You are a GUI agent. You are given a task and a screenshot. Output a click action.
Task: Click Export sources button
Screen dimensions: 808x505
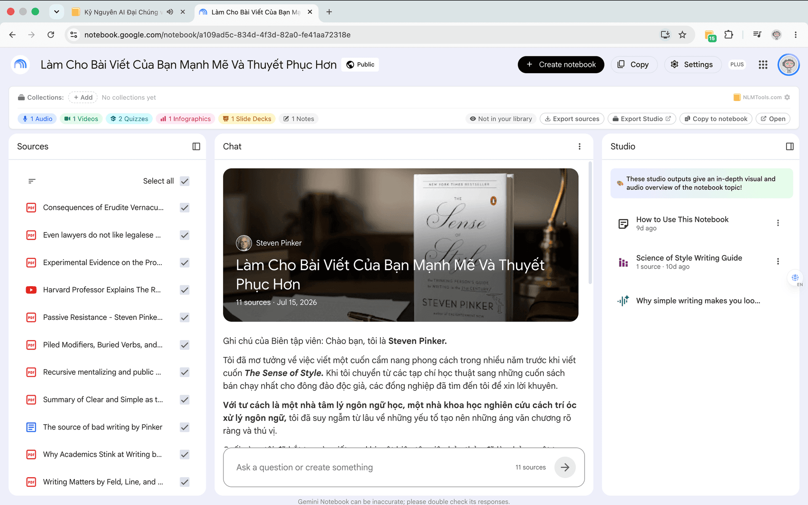572,119
